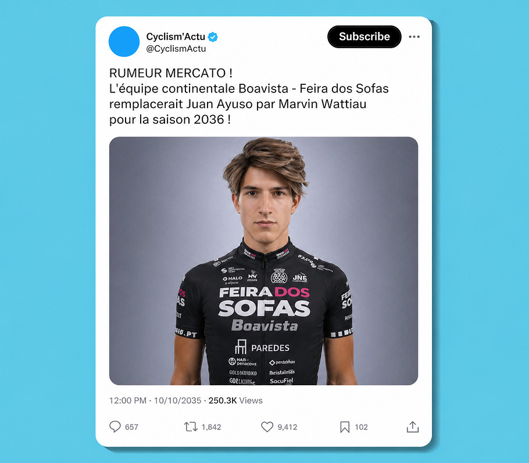The height and width of the screenshot is (463, 529).
Task: Click the 12:00 PM timestamp
Action: click(128, 400)
